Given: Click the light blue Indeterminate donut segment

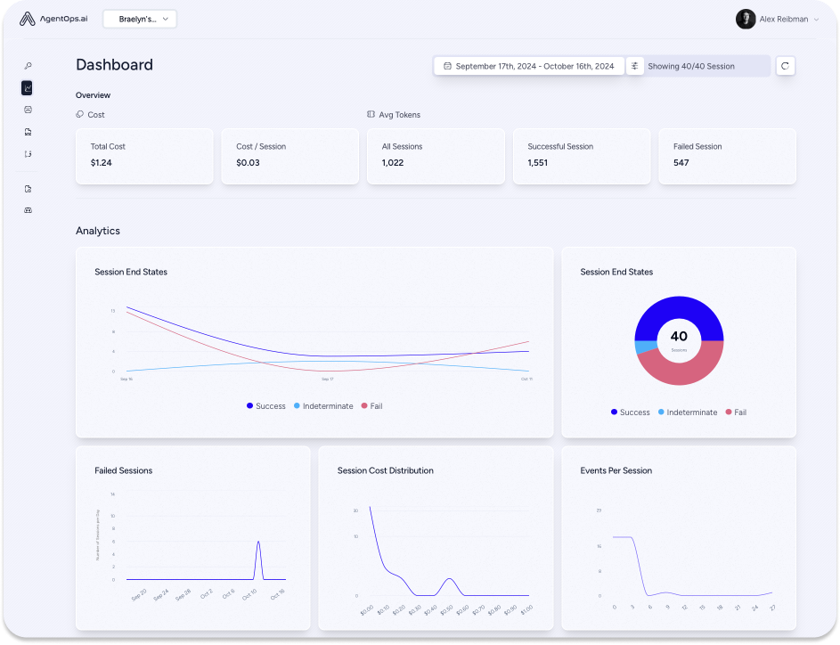Looking at the screenshot, I should point(646,347).
